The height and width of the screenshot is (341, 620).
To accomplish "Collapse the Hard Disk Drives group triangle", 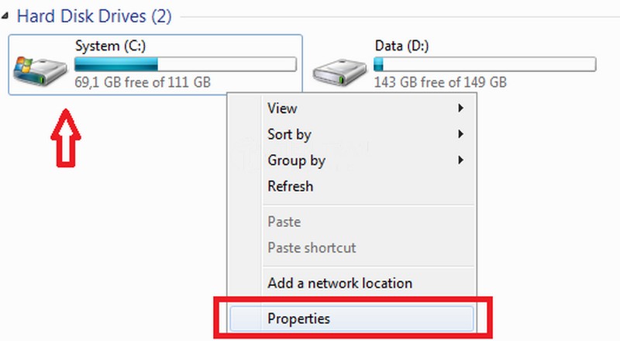I will [7, 16].
